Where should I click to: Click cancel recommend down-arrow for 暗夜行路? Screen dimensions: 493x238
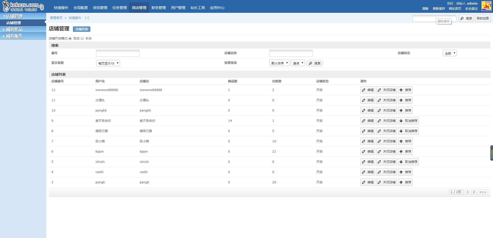pyautogui.click(x=401, y=131)
